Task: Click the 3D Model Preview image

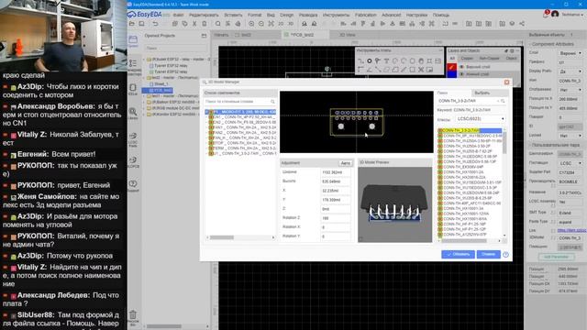Action: pos(394,204)
